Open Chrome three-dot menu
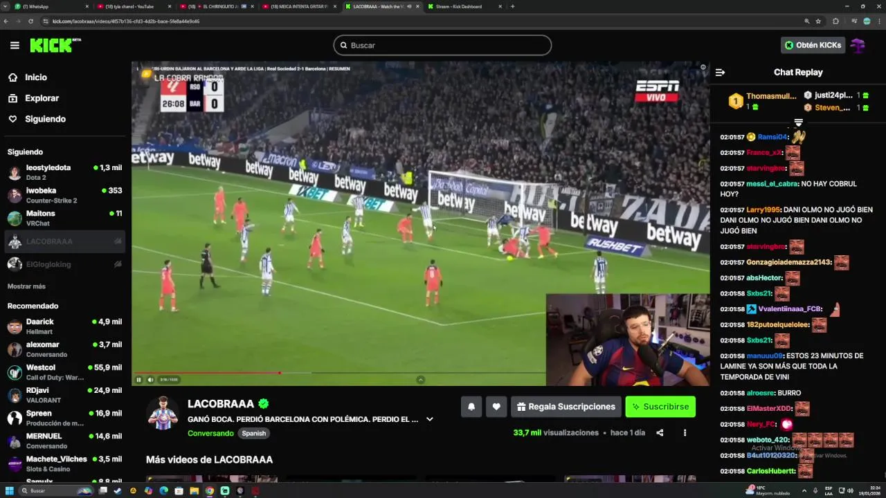Screen dimensions: 886x498 pyautogui.click(x=879, y=21)
